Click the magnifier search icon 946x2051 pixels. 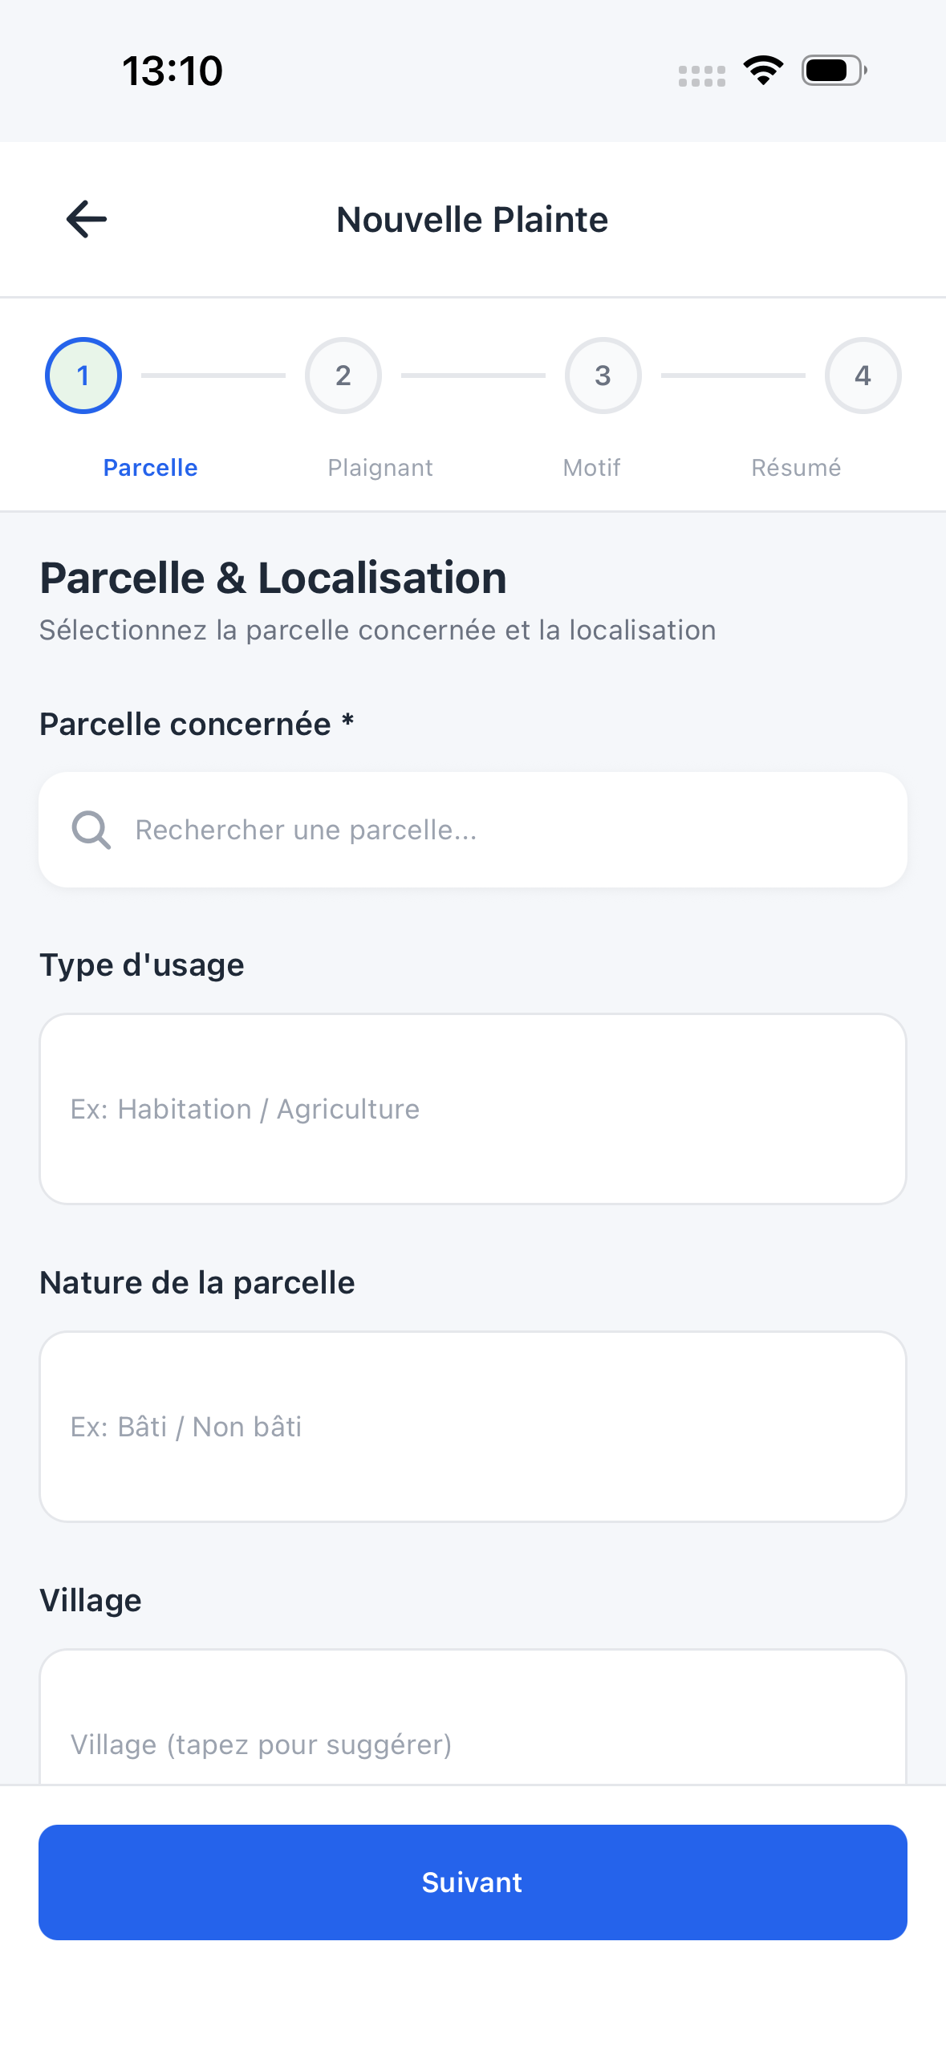point(91,830)
